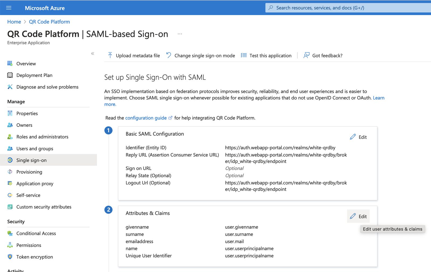Click the Single sign-on arrow icon
Image resolution: width=431 pixels, height=272 pixels.
click(10, 160)
